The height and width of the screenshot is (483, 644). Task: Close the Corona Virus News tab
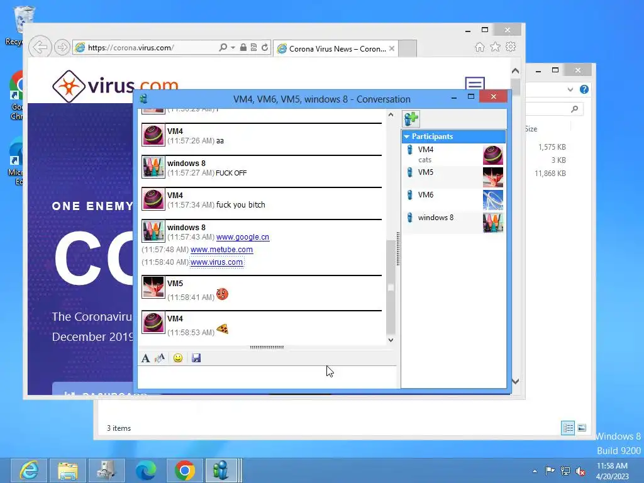point(392,48)
